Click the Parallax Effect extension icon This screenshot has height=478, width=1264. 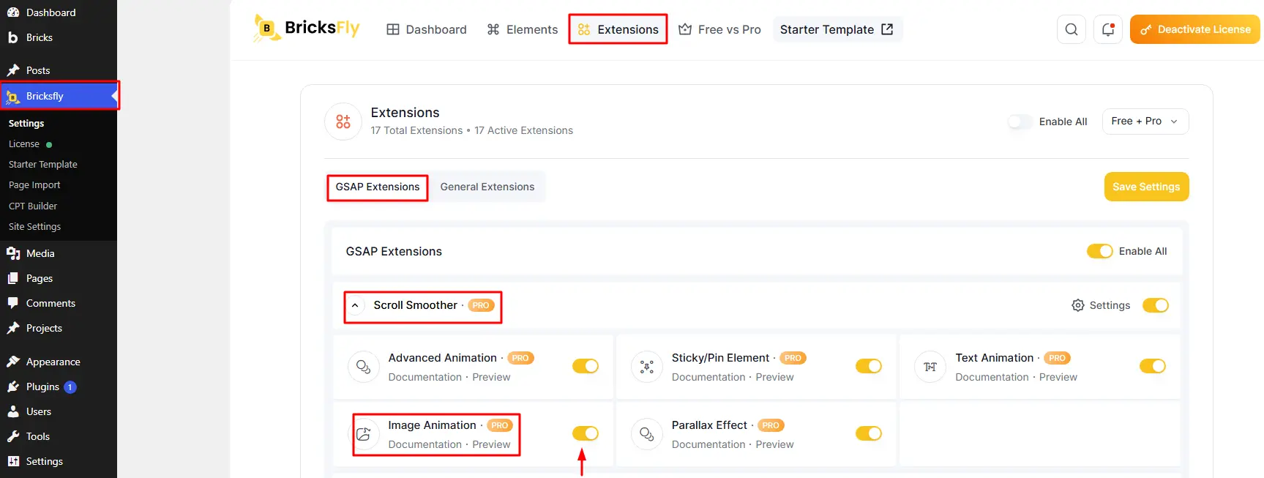click(x=647, y=434)
